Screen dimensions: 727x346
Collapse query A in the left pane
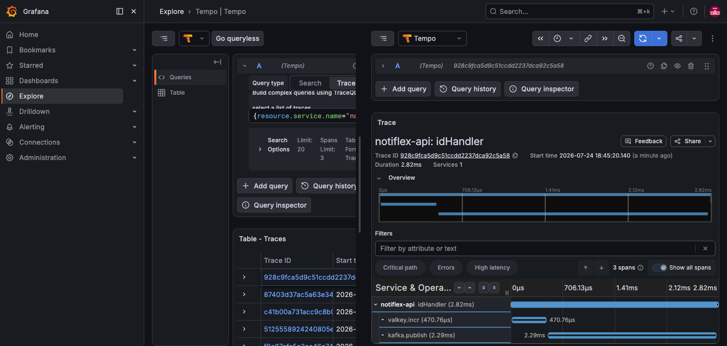pos(245,66)
